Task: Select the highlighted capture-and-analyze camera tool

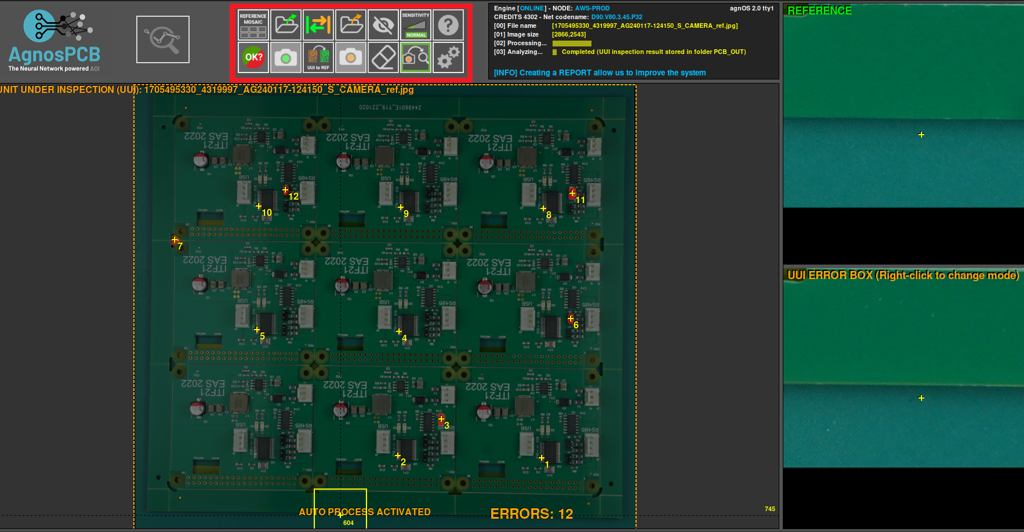Action: [x=415, y=58]
